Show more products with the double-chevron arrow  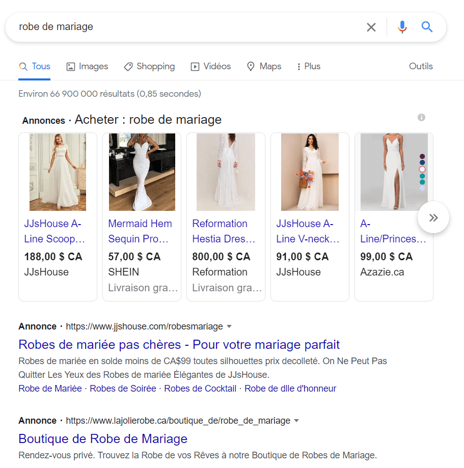[x=433, y=217]
